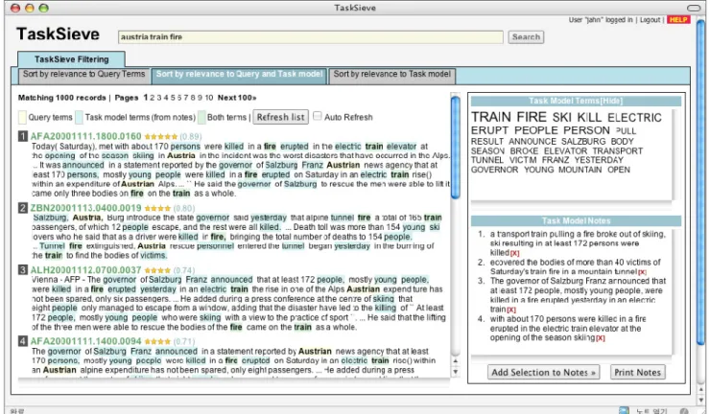Click the browser window vertical scrollbar thumb

point(701,181)
